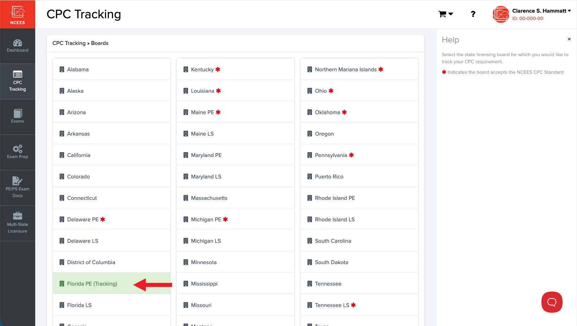Click the user avatar picture
This screenshot has width=577, height=326.
click(501, 14)
